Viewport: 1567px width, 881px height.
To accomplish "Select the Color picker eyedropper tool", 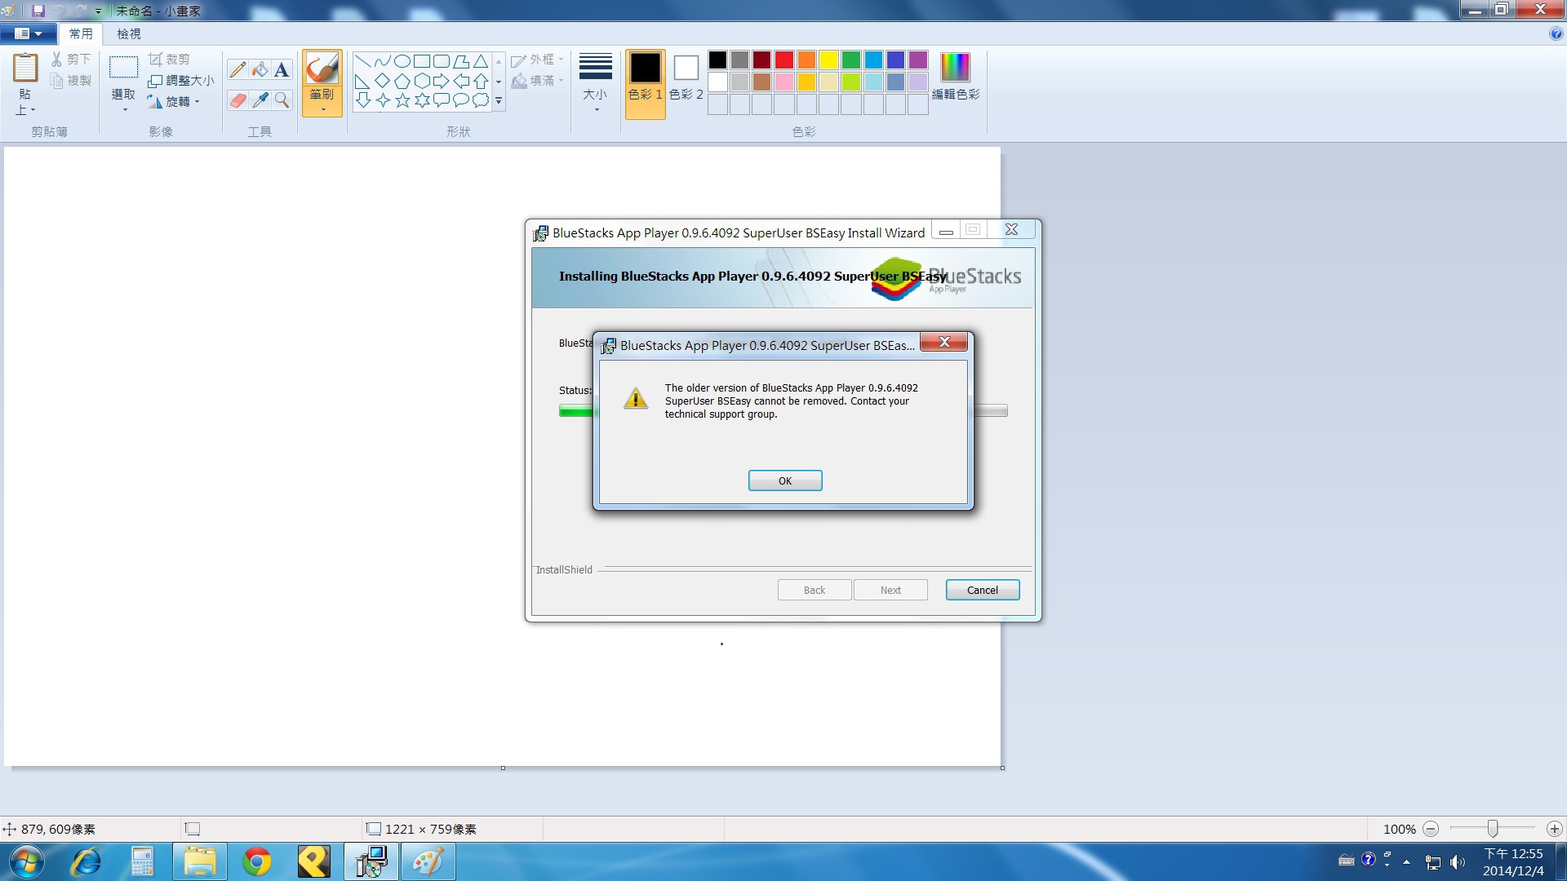I will point(260,100).
